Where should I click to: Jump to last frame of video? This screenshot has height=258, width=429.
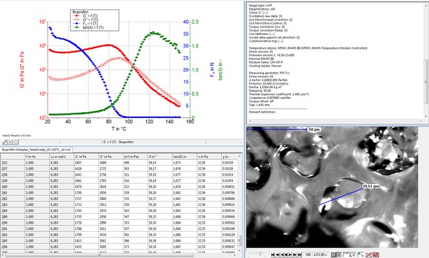click(300, 255)
